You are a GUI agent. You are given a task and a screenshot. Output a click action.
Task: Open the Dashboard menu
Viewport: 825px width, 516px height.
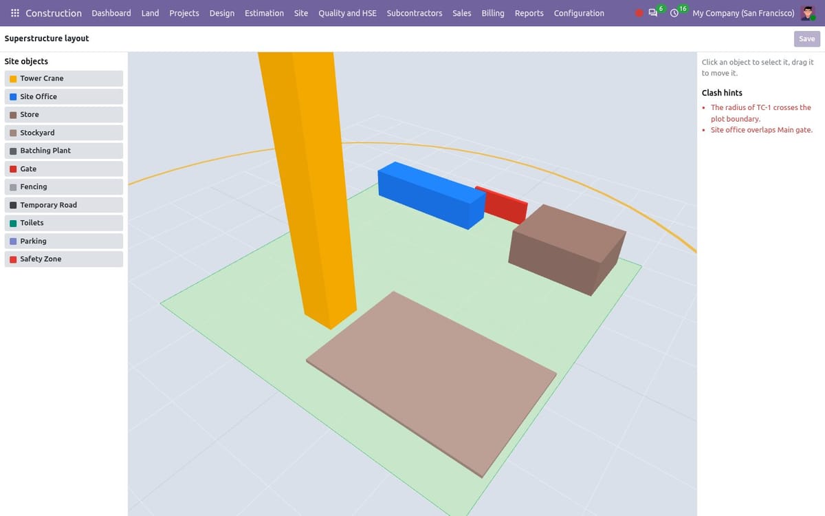(x=111, y=13)
